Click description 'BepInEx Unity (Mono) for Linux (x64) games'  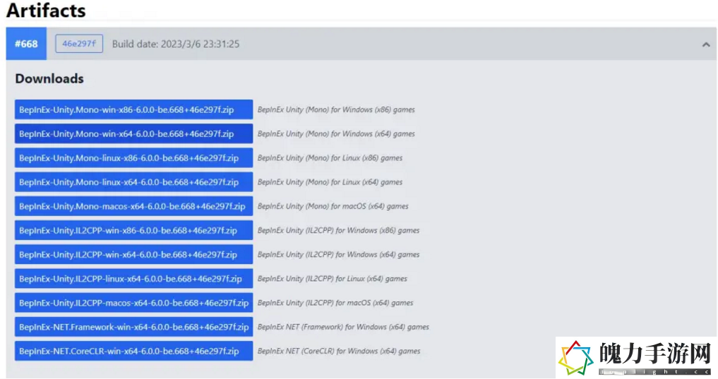330,181
